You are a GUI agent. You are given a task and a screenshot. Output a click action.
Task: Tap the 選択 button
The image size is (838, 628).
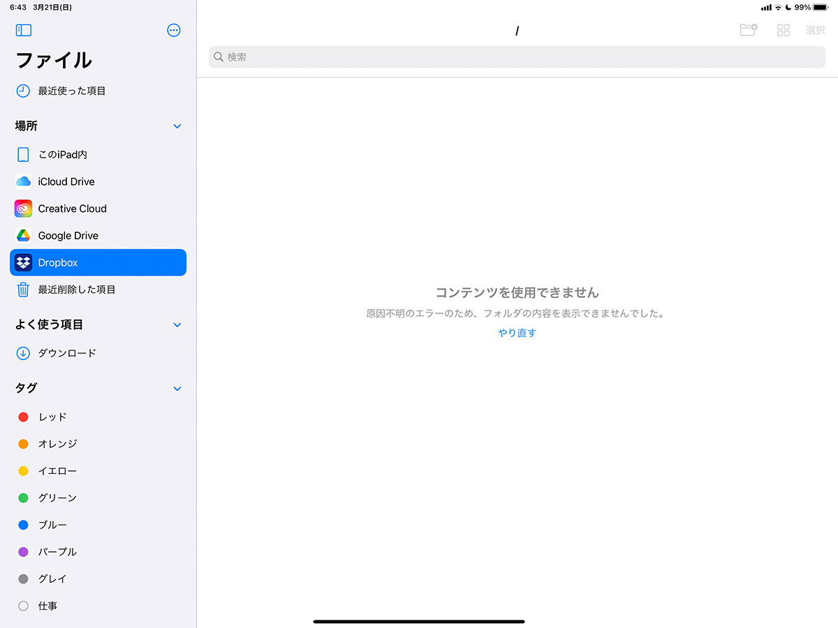point(815,30)
